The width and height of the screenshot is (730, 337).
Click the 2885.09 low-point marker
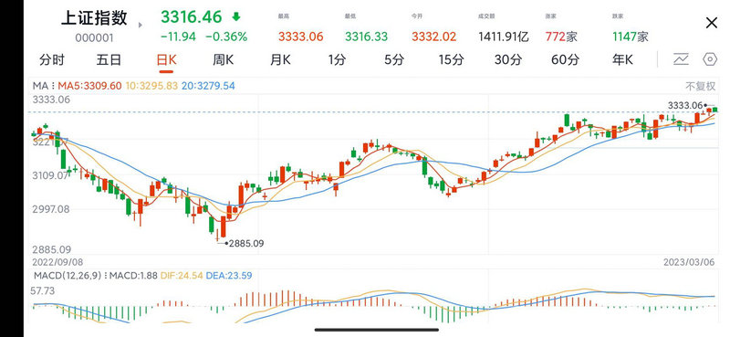pyautogui.click(x=245, y=243)
